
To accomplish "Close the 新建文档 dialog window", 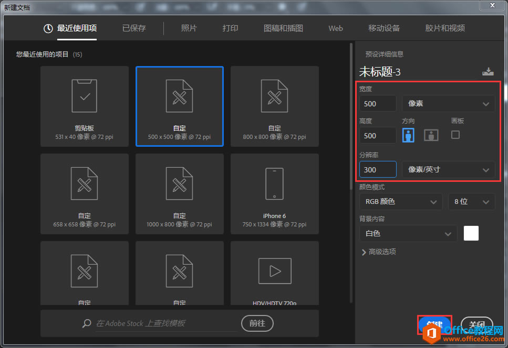I will pyautogui.click(x=492, y=5).
